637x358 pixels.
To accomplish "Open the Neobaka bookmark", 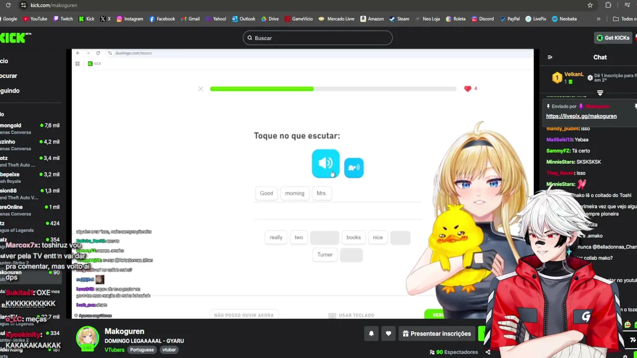I will tap(564, 19).
